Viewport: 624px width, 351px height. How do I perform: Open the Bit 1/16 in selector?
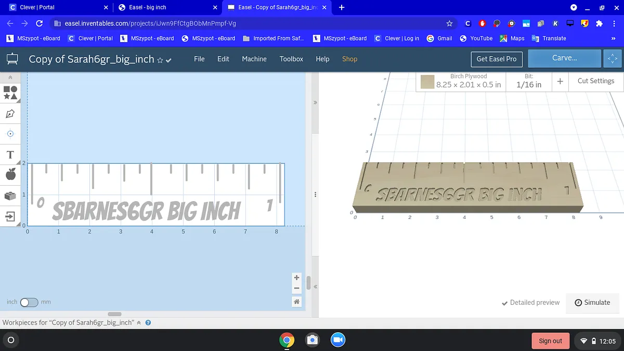pos(528,81)
